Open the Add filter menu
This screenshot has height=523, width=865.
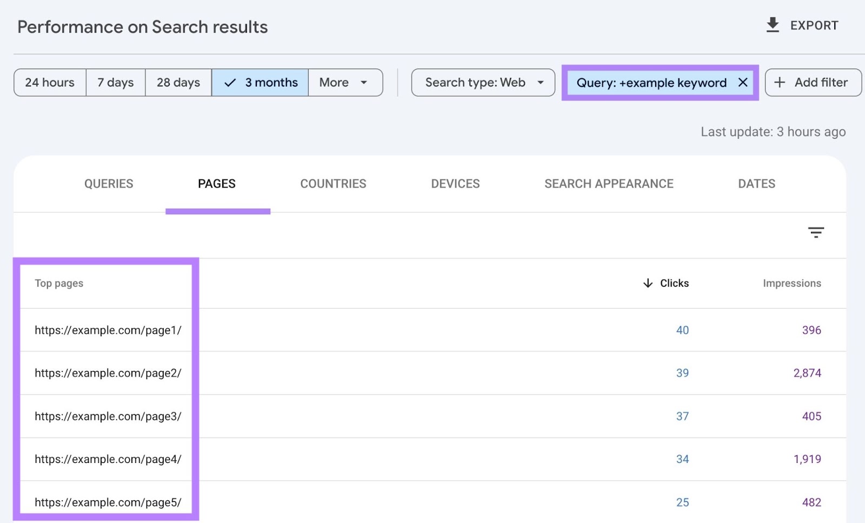click(x=813, y=82)
